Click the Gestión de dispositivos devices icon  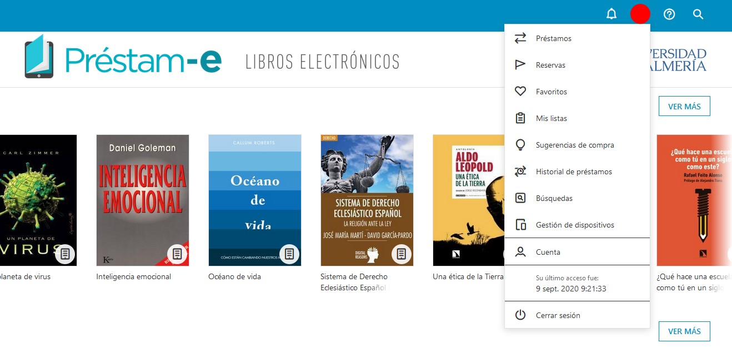[520, 225]
